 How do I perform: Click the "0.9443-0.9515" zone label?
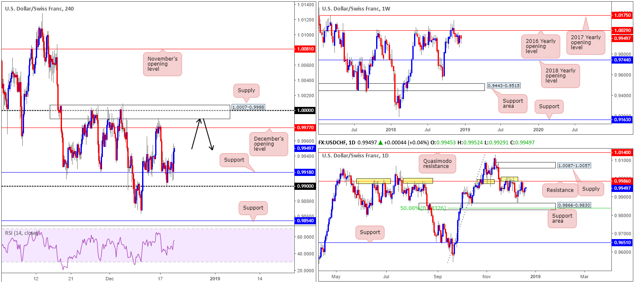pyautogui.click(x=503, y=85)
